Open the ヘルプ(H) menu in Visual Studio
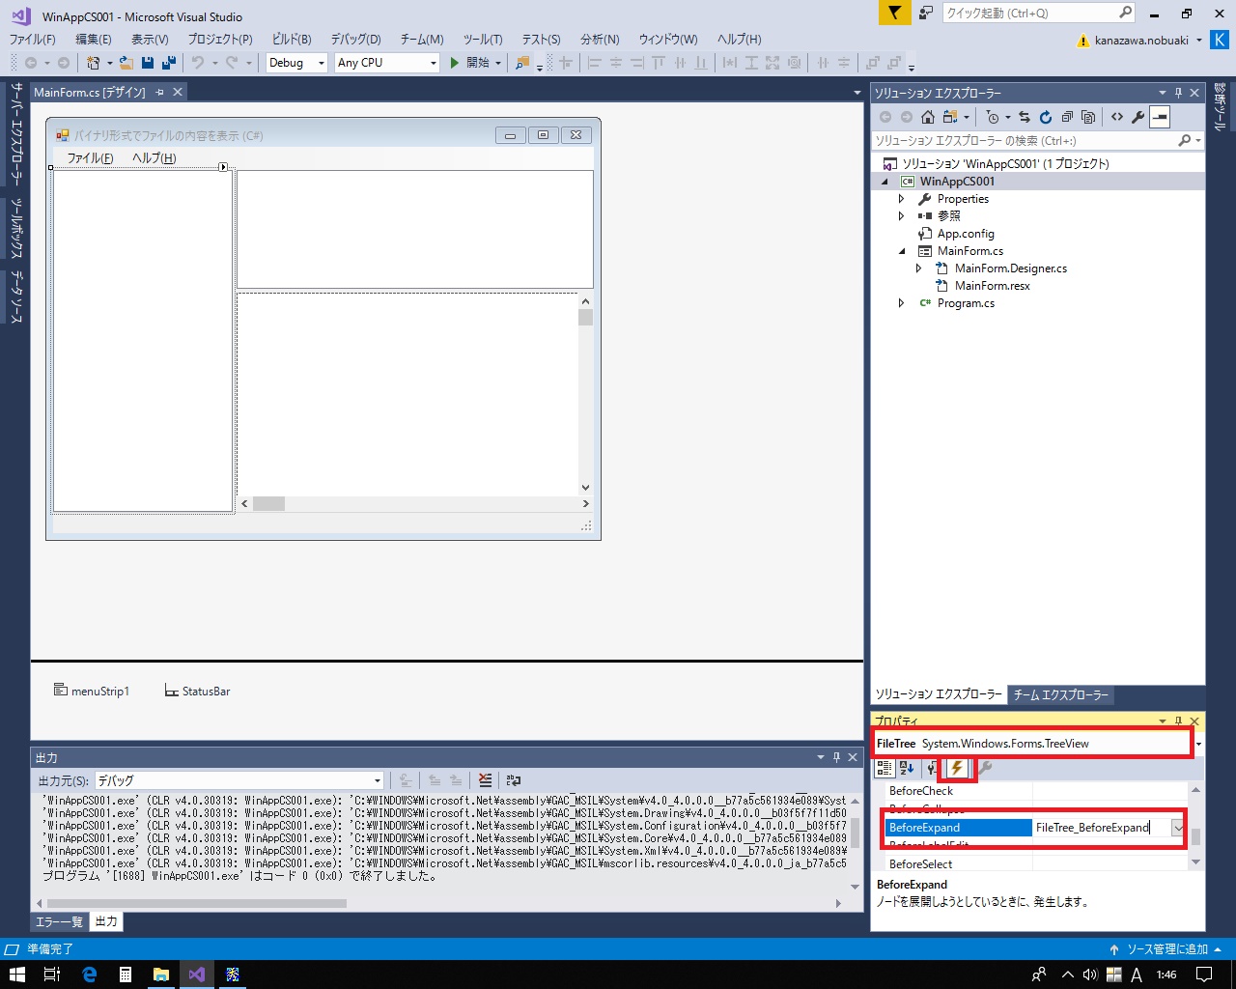 (739, 39)
